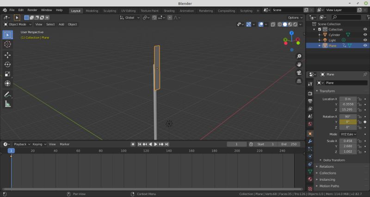Open the Object Constraints tab

(x=310, y=164)
